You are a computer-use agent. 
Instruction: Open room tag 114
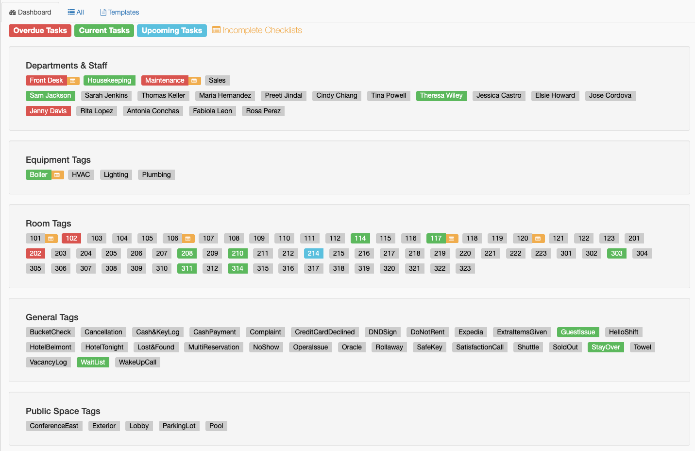(360, 239)
